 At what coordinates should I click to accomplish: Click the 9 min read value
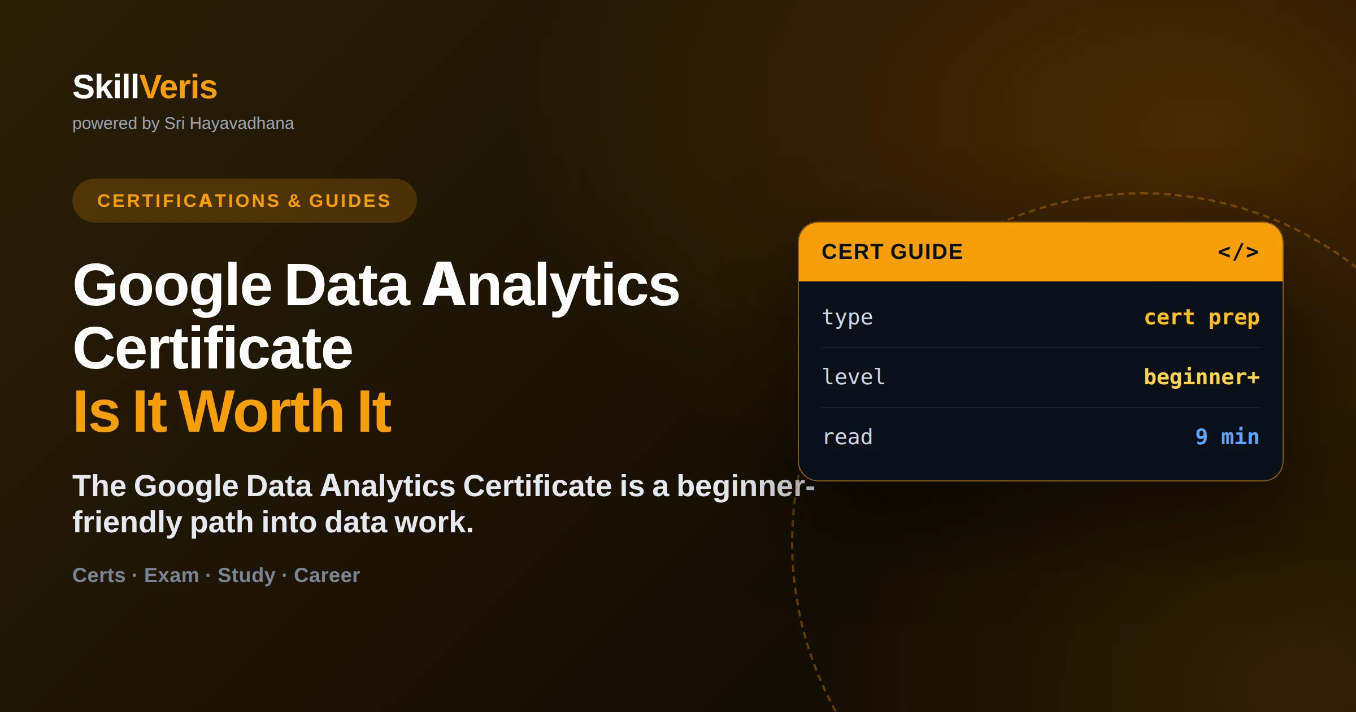click(1227, 437)
